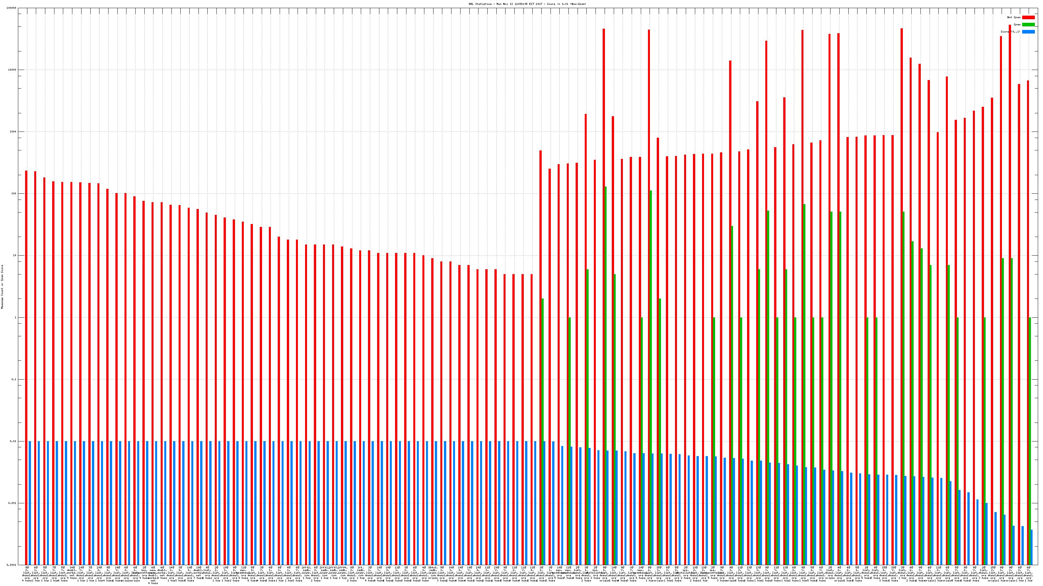Click the leftmost red bar in chart

click(26, 364)
